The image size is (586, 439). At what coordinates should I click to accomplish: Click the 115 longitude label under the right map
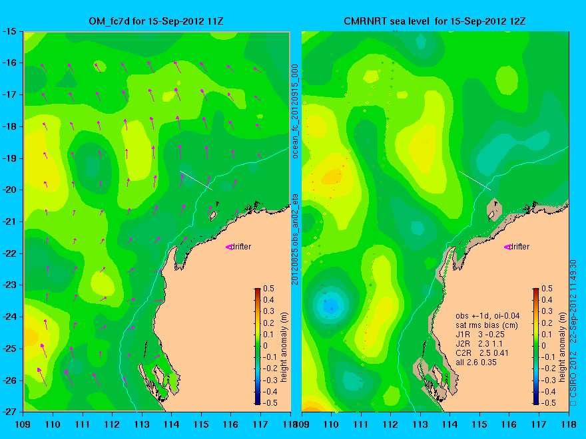click(479, 424)
